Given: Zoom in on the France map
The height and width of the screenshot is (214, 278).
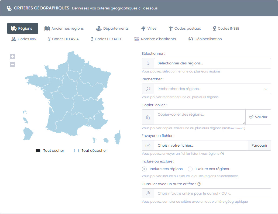Looking at the screenshot, I should click(12, 56).
